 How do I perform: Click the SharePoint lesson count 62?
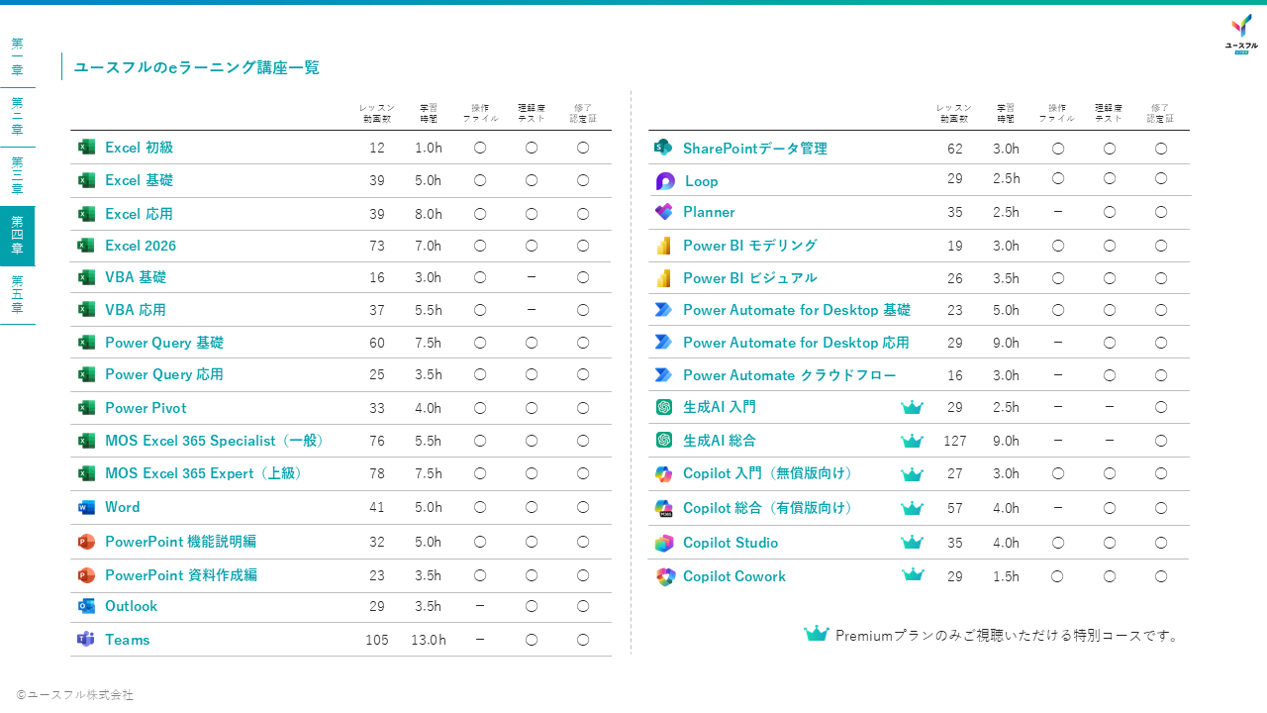click(x=954, y=149)
